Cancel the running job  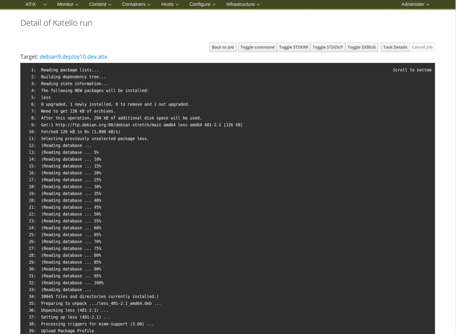point(422,47)
